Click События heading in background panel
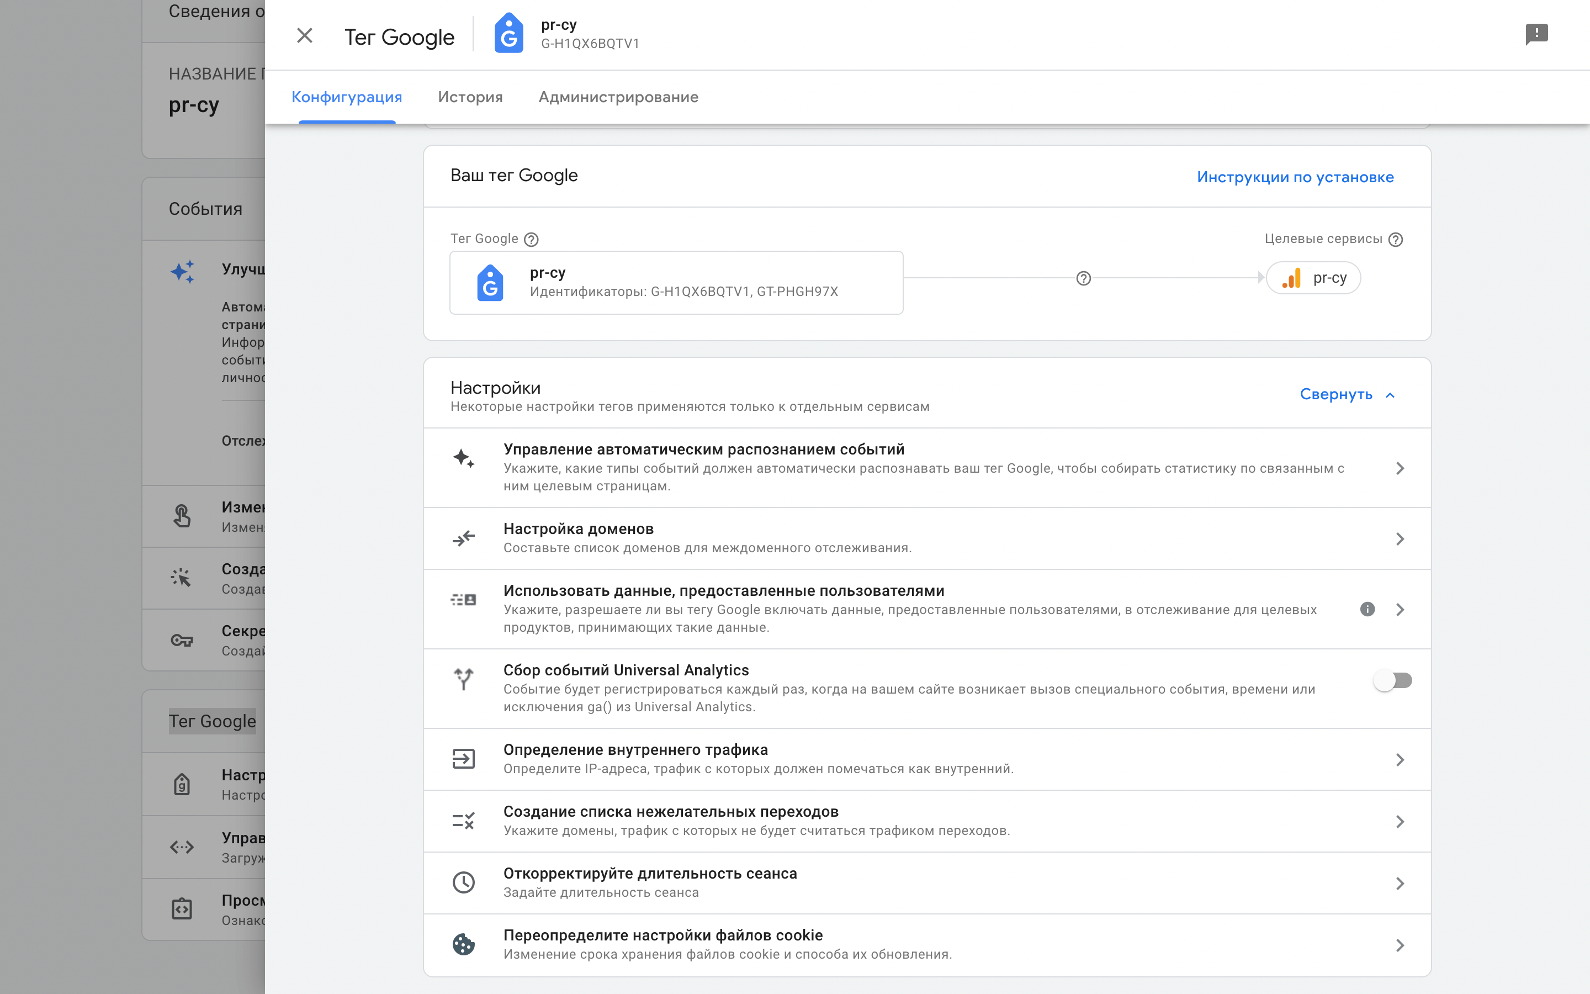This screenshot has height=994, width=1590. coord(205,209)
